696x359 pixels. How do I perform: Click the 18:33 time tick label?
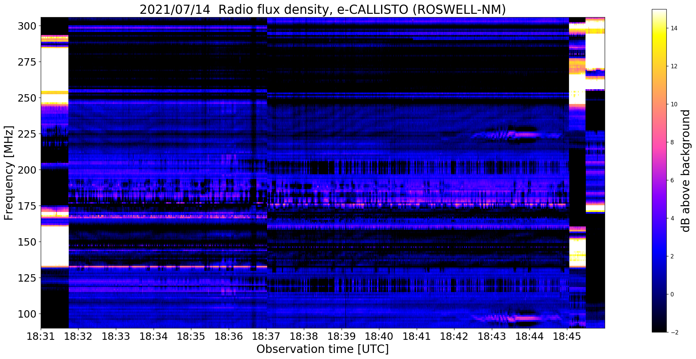pos(116,336)
